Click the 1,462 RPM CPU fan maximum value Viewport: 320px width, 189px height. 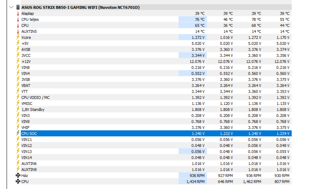tap(252, 182)
